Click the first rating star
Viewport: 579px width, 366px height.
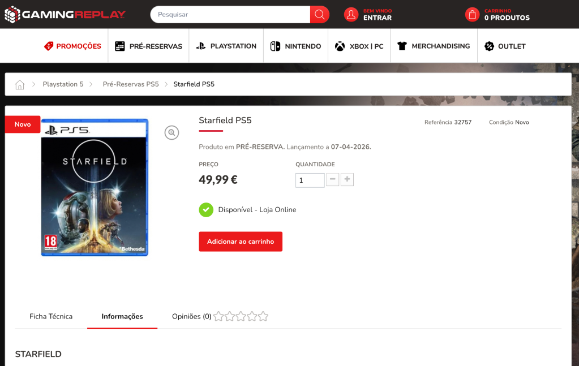click(x=218, y=316)
